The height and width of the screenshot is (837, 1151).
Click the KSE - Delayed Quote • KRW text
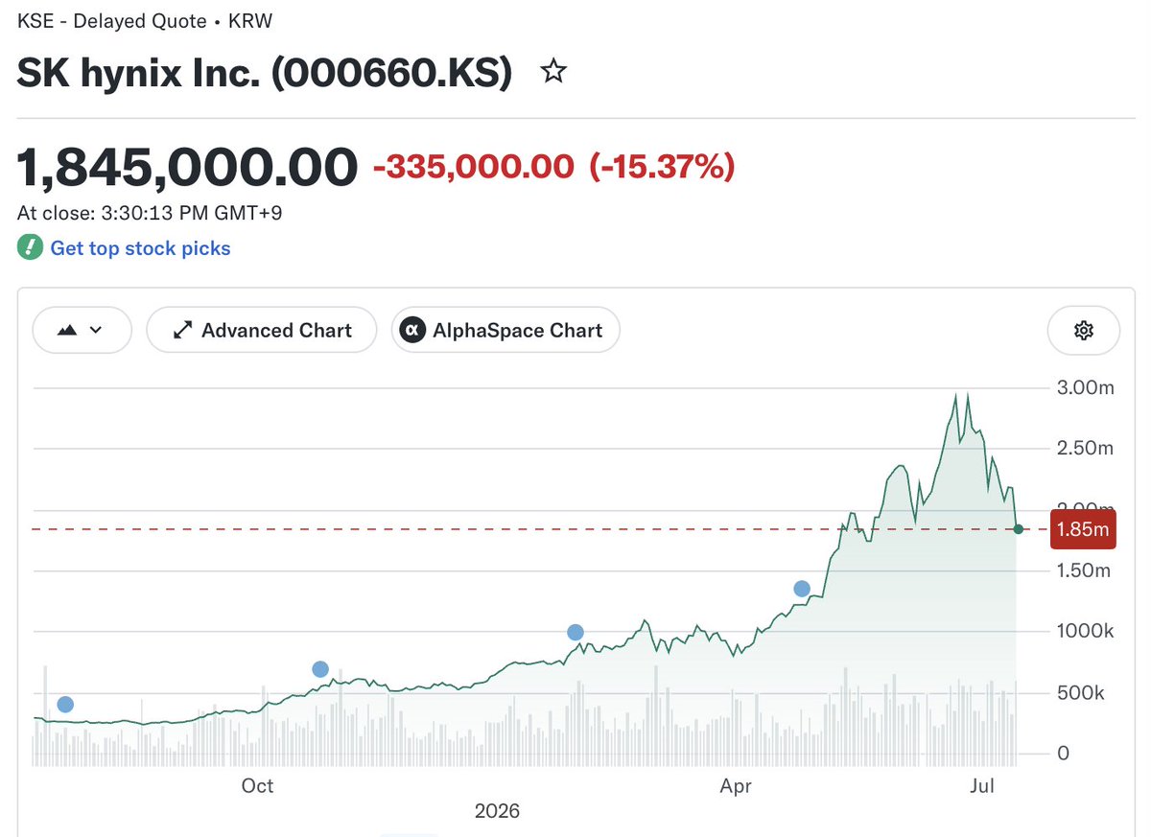144,20
